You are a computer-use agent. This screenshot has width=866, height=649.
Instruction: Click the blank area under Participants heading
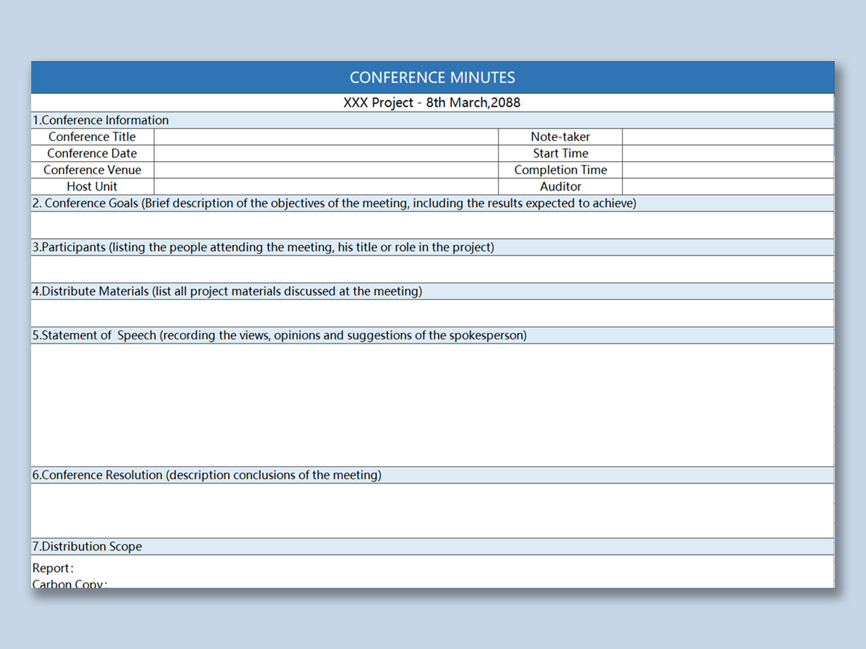click(432, 269)
